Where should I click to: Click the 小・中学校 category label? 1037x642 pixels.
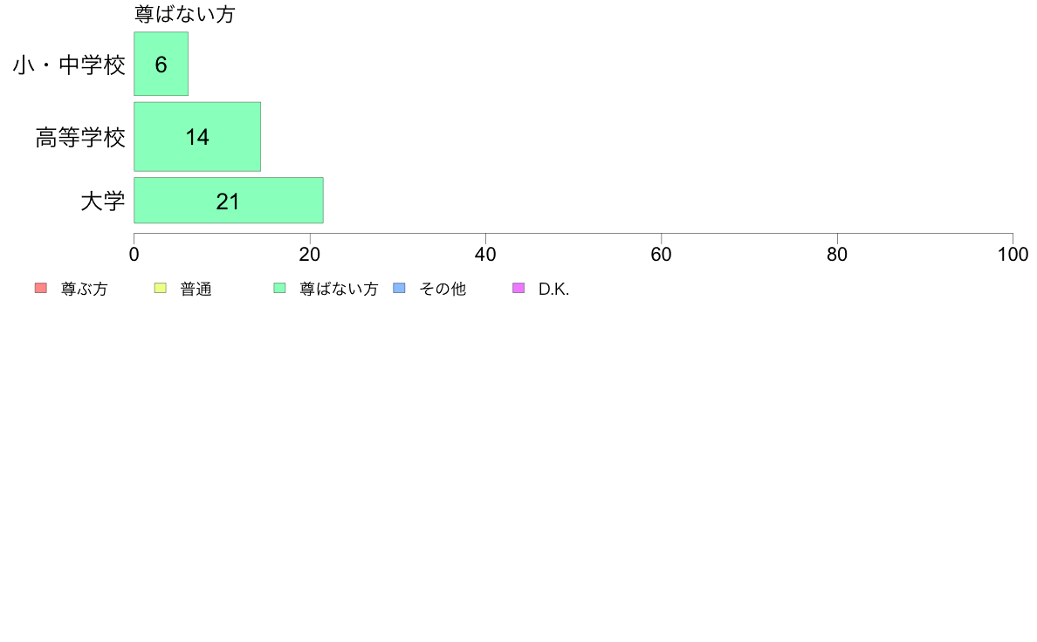(69, 65)
